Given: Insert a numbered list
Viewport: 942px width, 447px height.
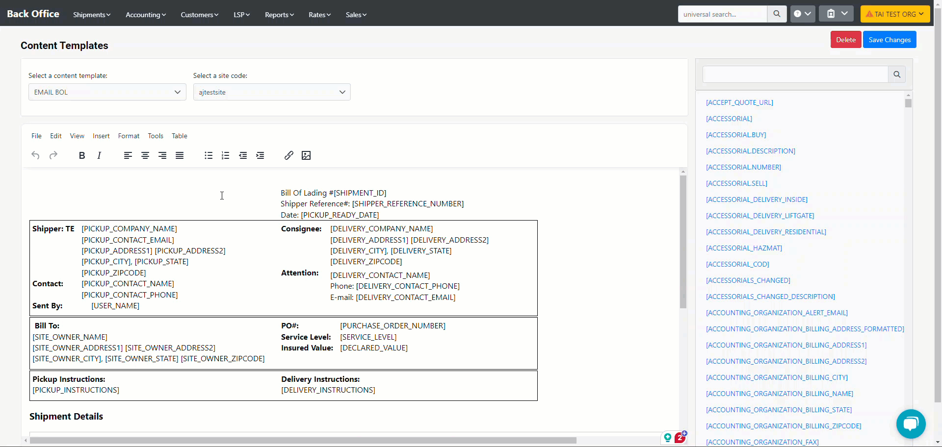Looking at the screenshot, I should (x=226, y=155).
